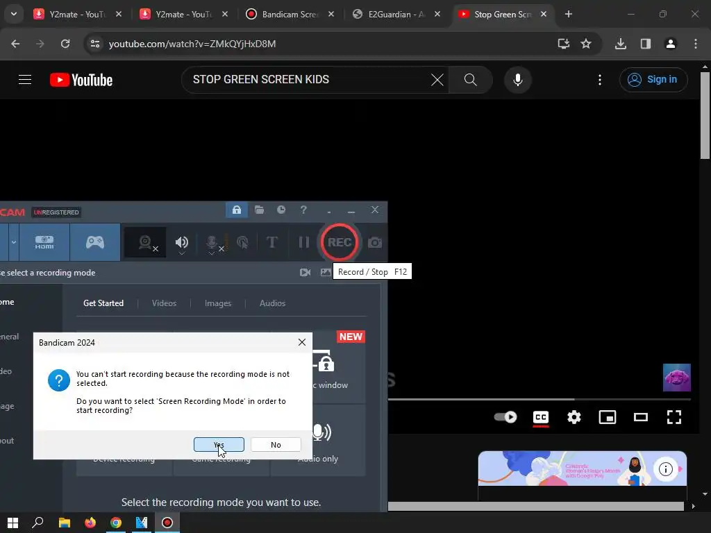
Task: Click the purple channel watermark thumbnail
Action: click(676, 378)
